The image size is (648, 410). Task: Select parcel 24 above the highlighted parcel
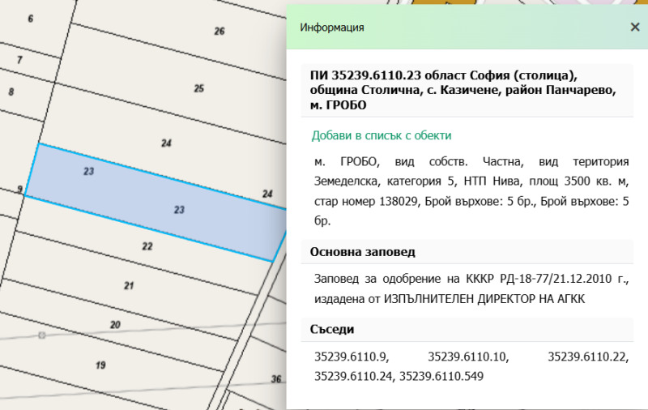(166, 143)
